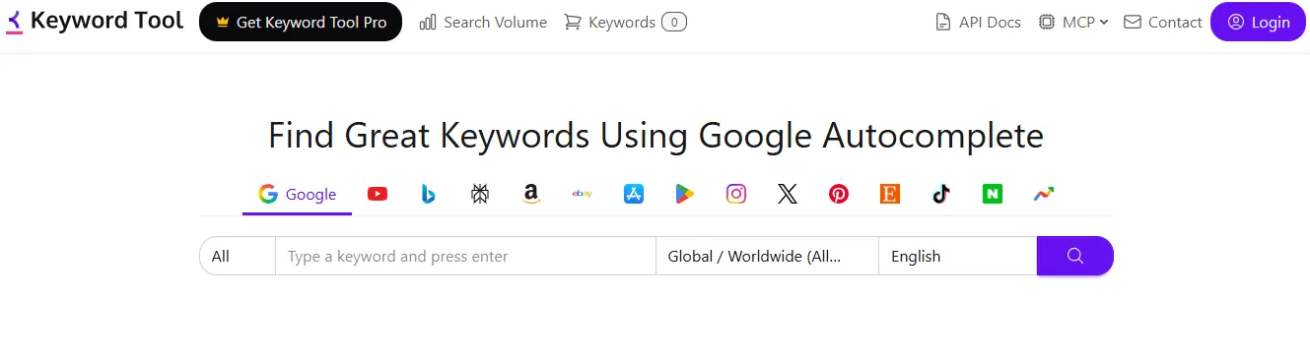Screen dimensions: 1310x358
Task: Click the page heading about Google Autocomplete
Action: click(x=655, y=136)
